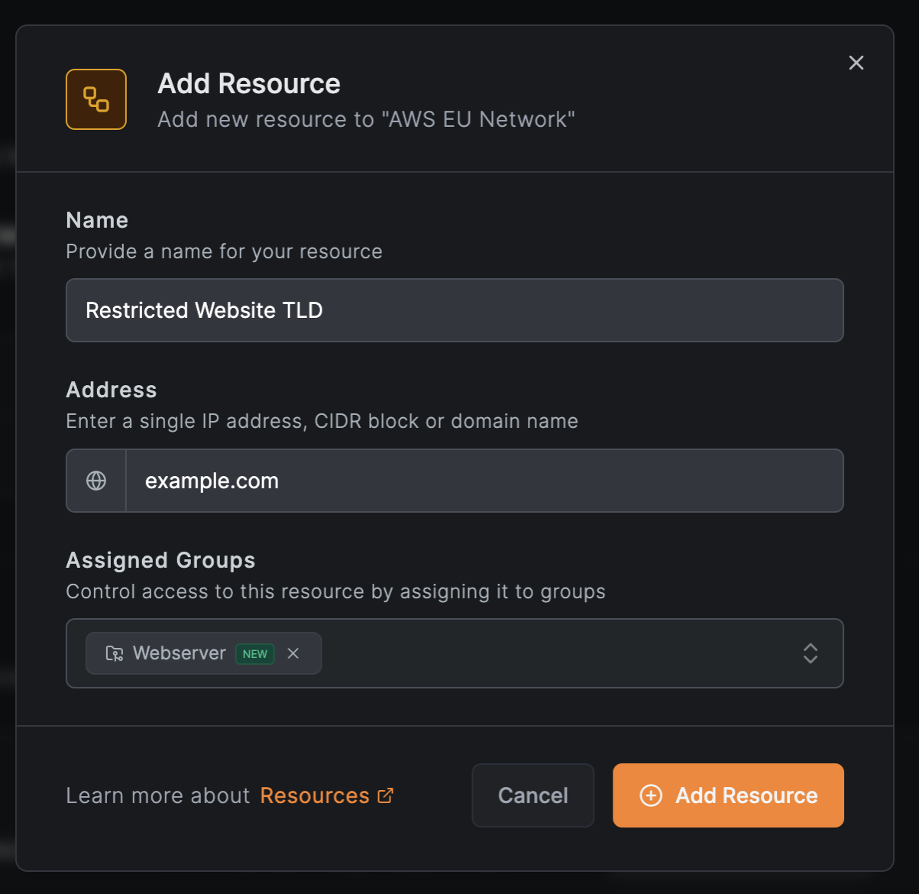919x894 pixels.
Task: Click the resource icon in the dialog header
Action: coord(95,99)
